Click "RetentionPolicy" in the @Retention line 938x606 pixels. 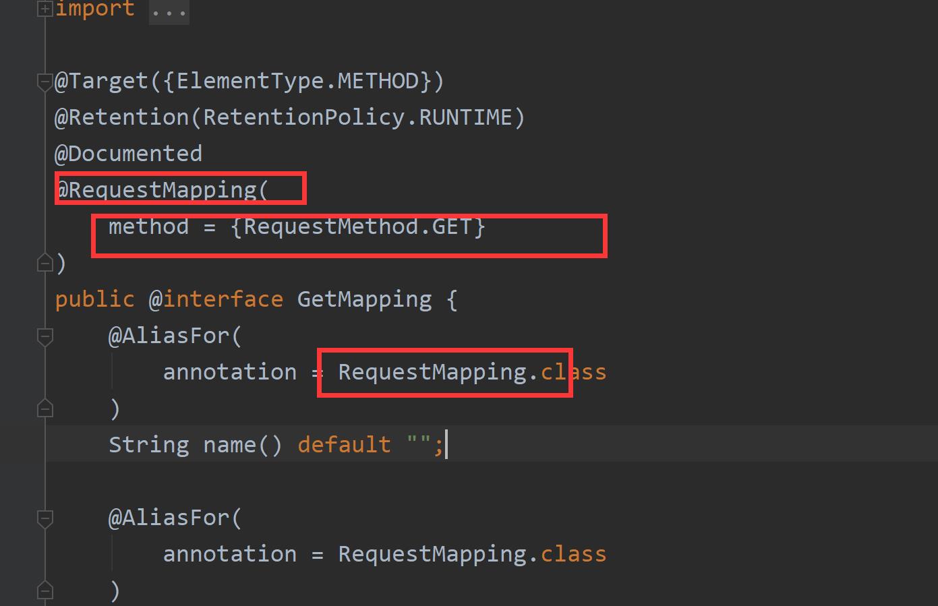(x=303, y=117)
